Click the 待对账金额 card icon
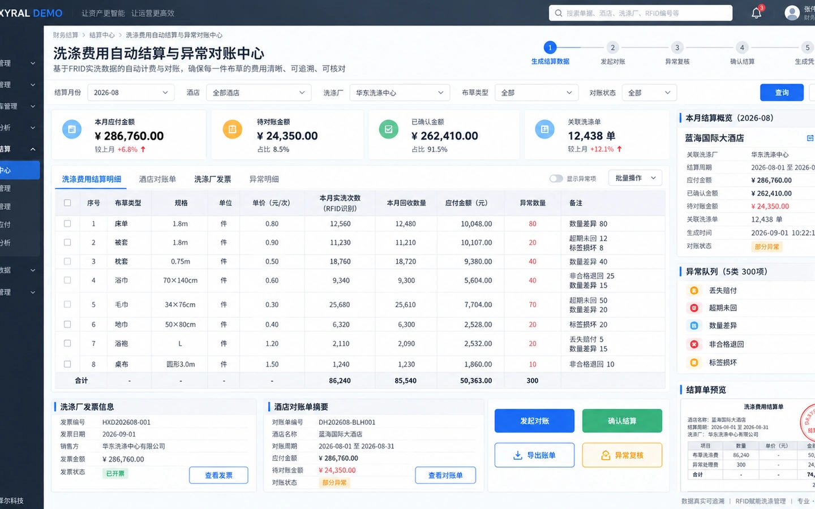This screenshot has height=509, width=815. point(232,130)
